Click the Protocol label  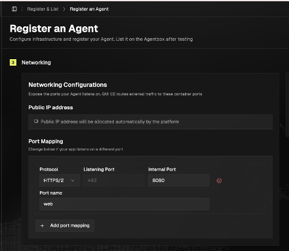[48, 170]
